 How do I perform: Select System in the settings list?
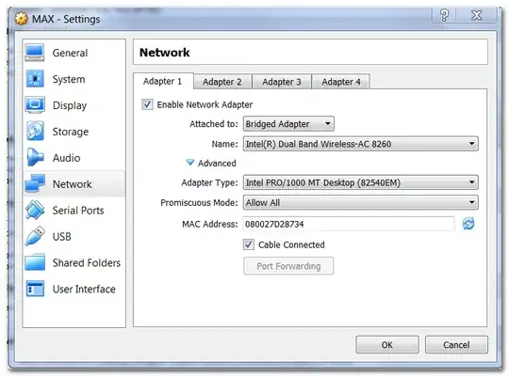point(74,79)
